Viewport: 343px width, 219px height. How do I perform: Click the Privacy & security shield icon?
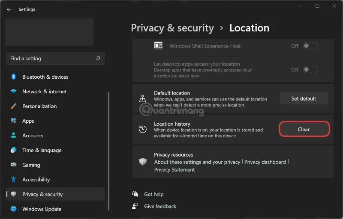coord(14,194)
